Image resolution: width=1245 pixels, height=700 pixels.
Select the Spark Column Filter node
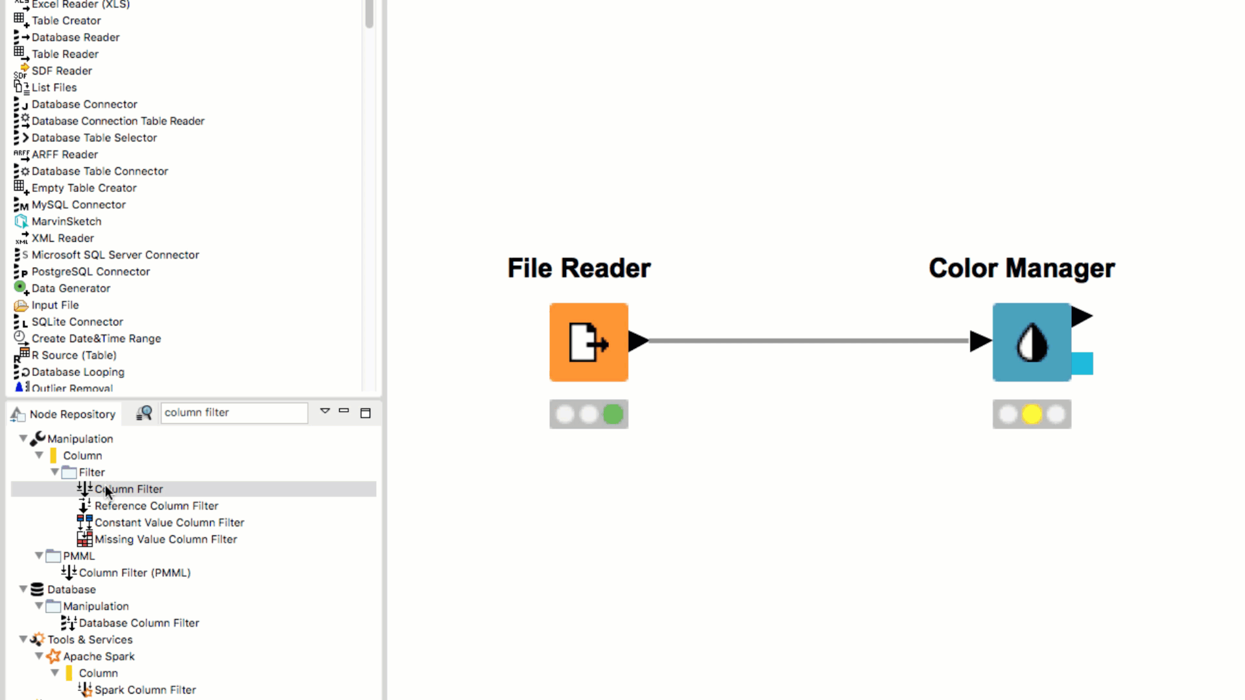[x=145, y=689]
